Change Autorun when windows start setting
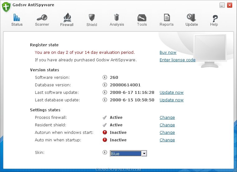This screenshot has height=172, width=237. pos(167,133)
